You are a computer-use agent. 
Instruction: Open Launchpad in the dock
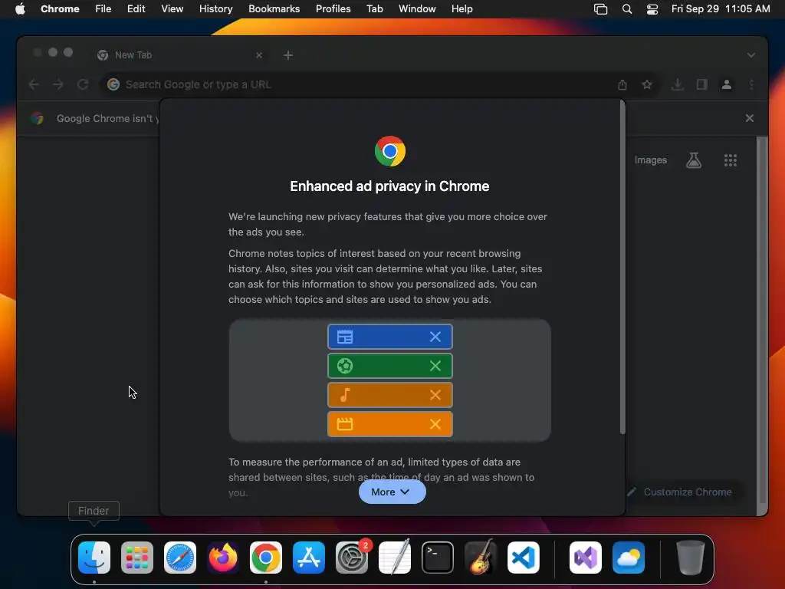(x=137, y=558)
